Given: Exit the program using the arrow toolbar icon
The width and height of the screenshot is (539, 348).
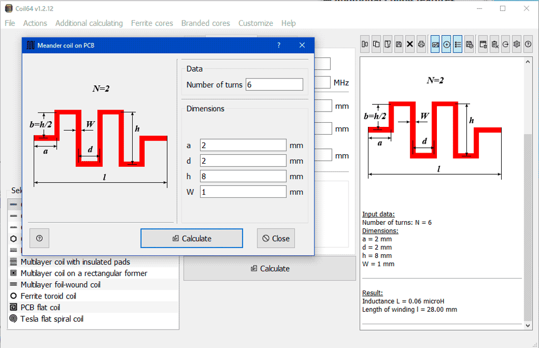Looking at the screenshot, I should click(505, 44).
